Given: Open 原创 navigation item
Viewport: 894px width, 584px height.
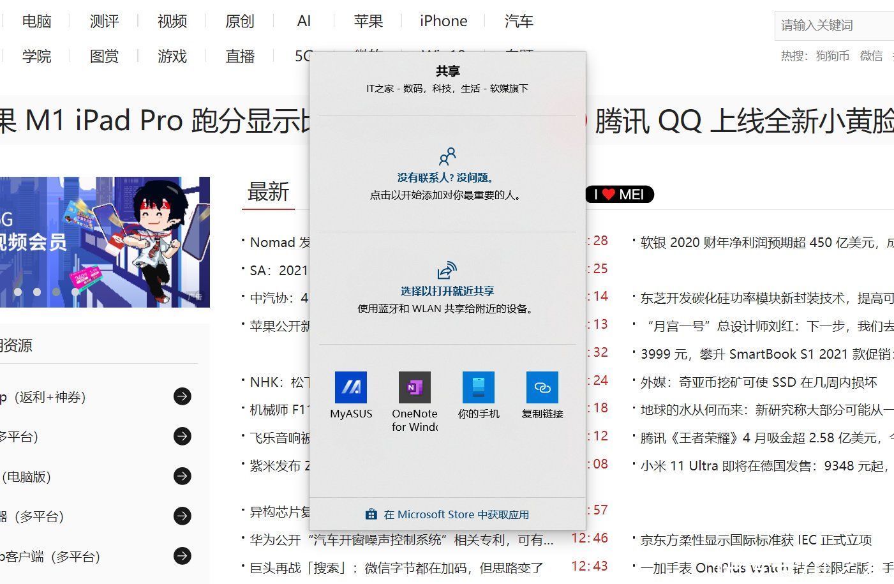Looking at the screenshot, I should [x=240, y=21].
